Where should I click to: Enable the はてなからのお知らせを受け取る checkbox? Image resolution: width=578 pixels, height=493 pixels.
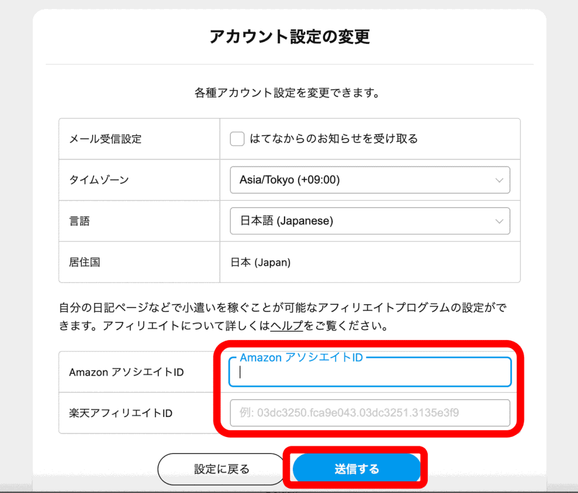click(237, 138)
